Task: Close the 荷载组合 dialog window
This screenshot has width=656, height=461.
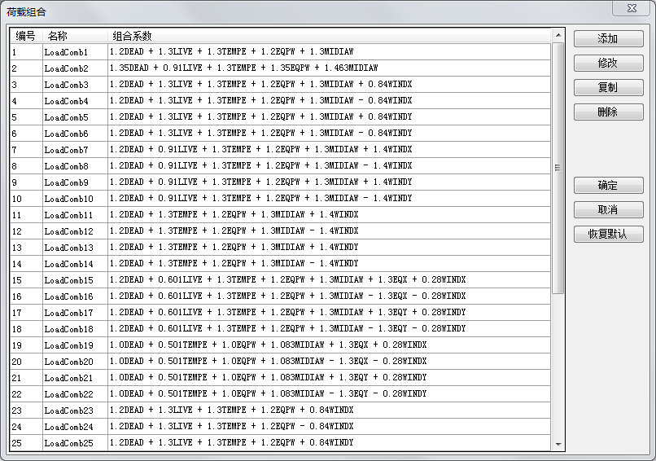Action: click(x=632, y=8)
